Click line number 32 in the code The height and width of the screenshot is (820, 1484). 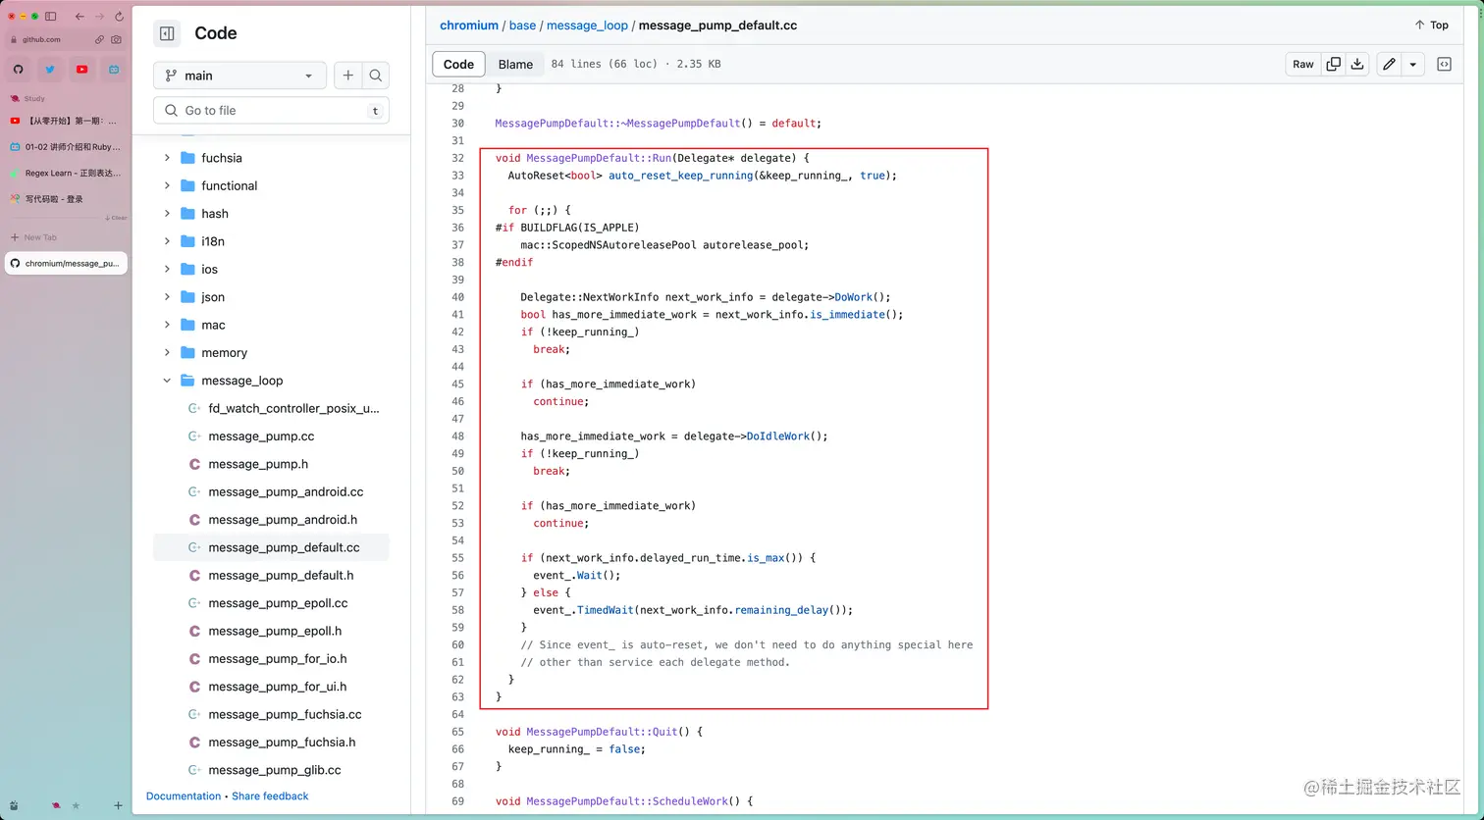pos(457,158)
